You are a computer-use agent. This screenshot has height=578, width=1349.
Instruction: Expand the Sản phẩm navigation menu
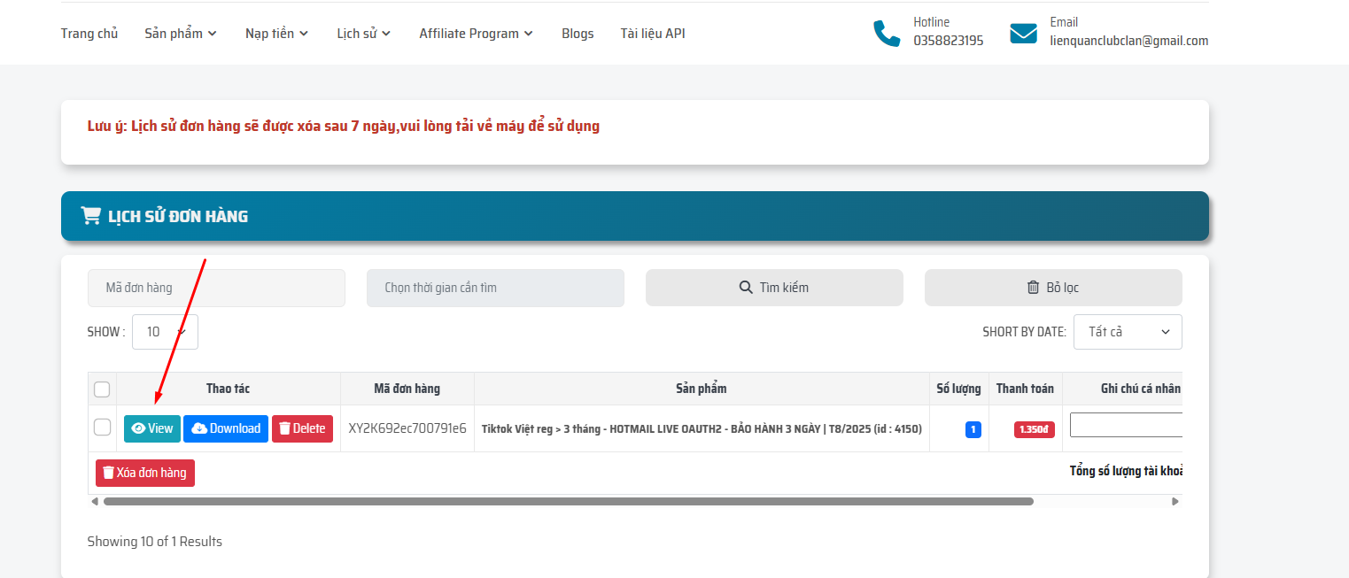tap(181, 34)
